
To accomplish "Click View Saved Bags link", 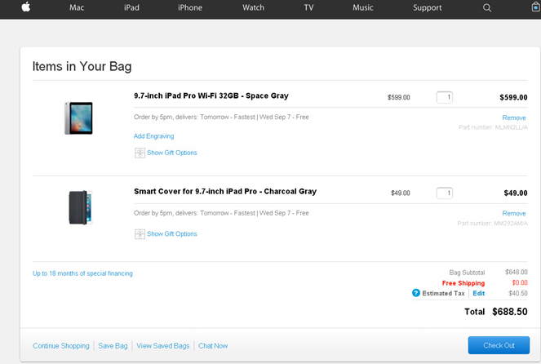I will tap(163, 346).
